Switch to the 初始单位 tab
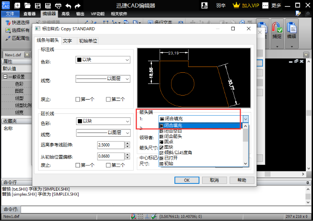Viewport: 313px width, 221px height. (x=88, y=41)
